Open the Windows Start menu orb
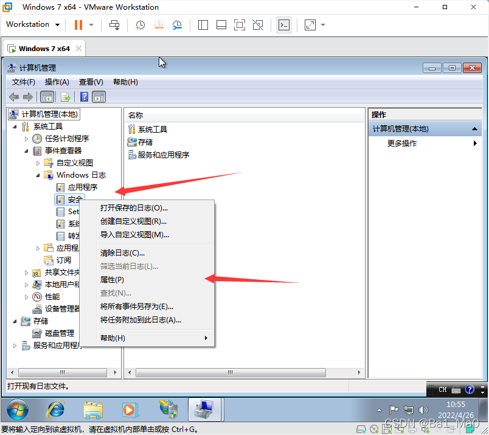Viewport: 489px width, 435px height. [18, 409]
